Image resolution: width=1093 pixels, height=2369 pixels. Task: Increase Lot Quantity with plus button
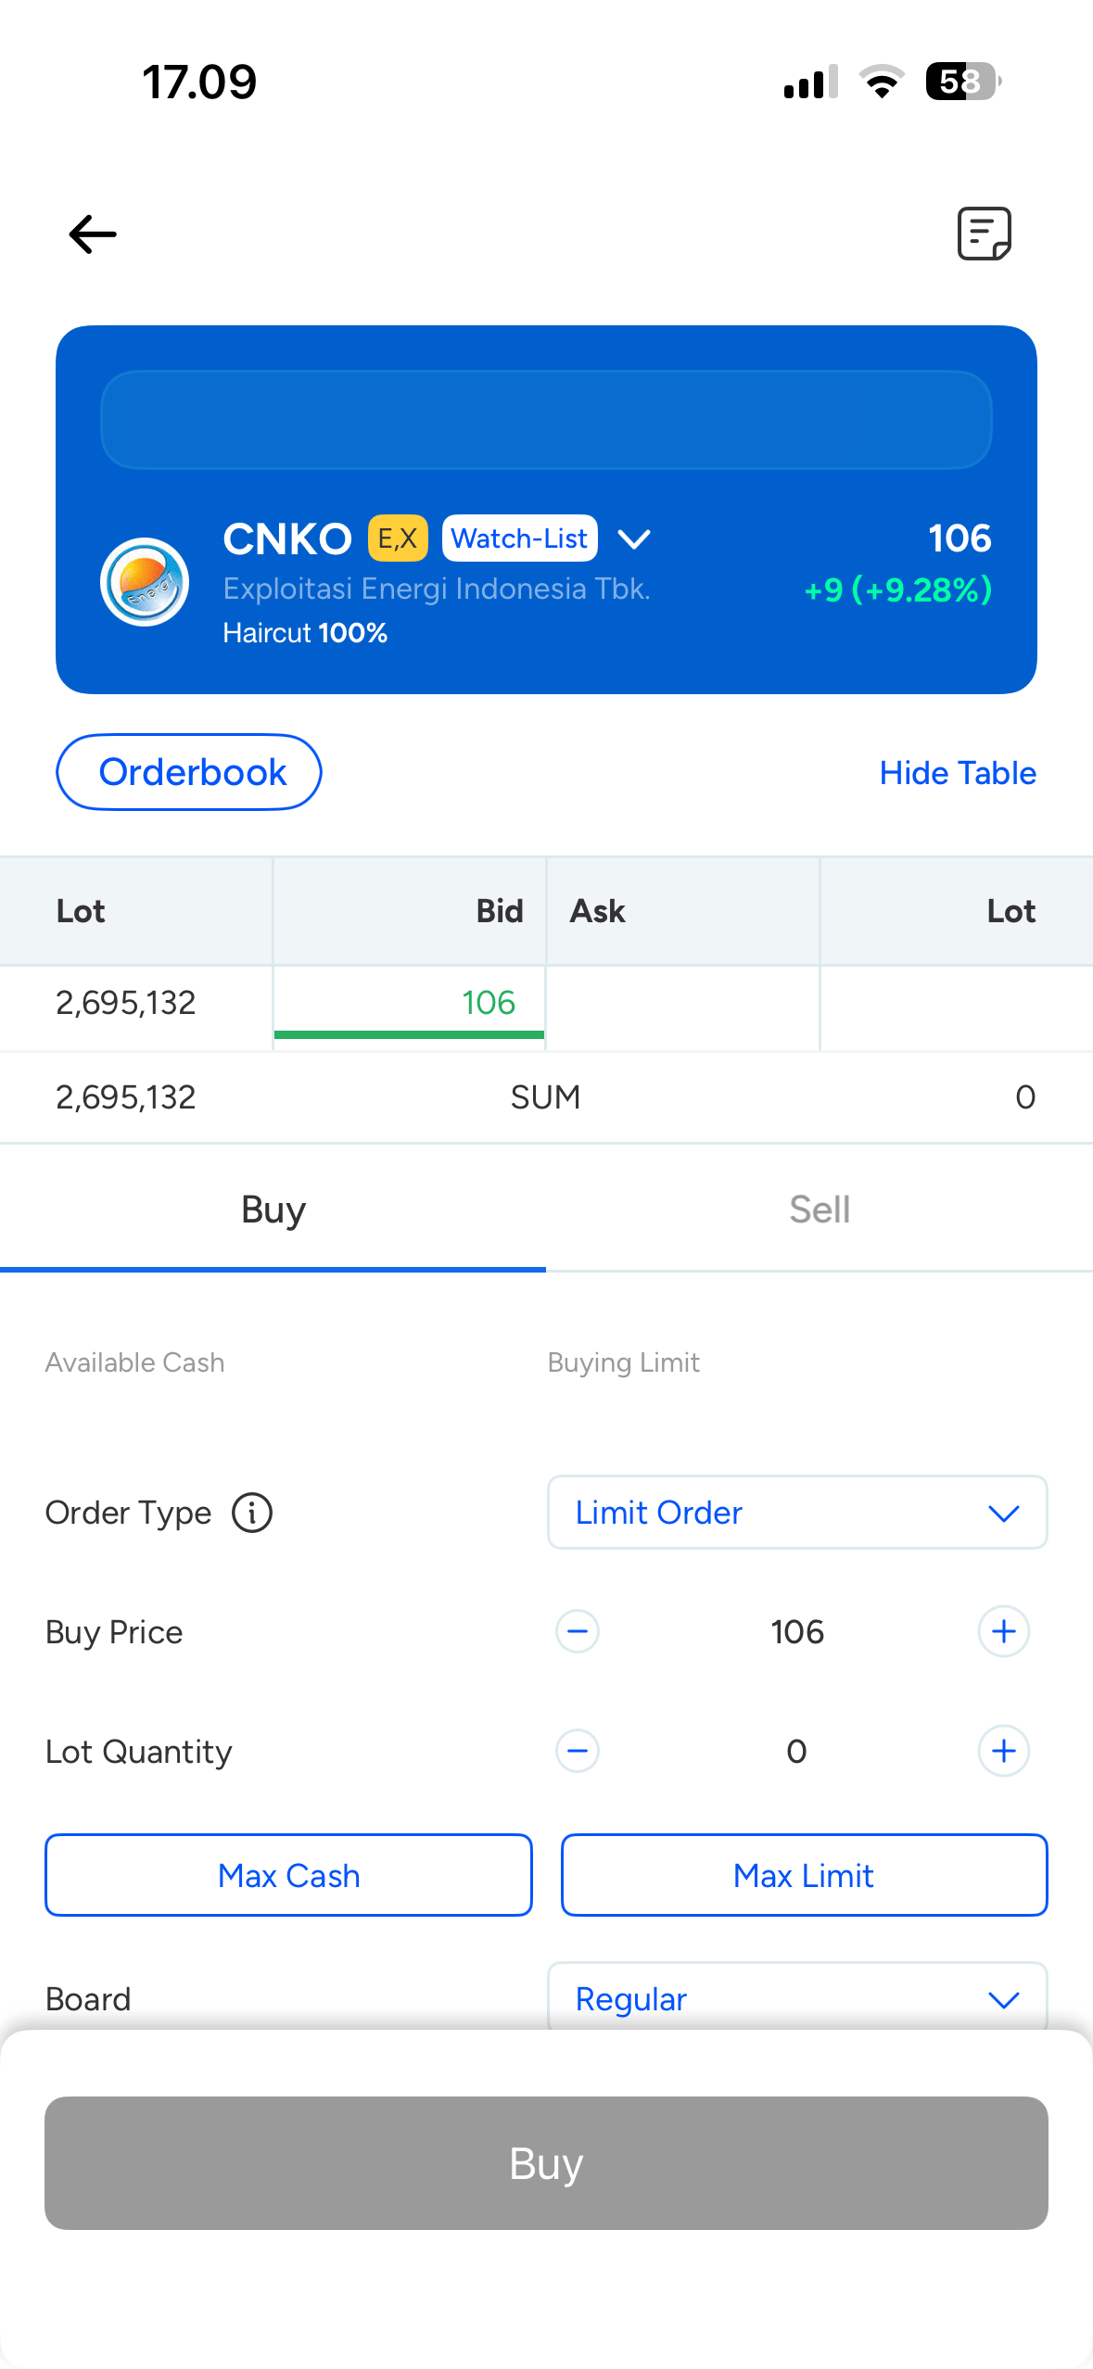(1003, 1751)
